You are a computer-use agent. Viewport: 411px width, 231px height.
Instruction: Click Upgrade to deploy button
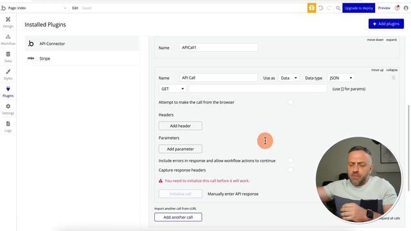click(358, 8)
